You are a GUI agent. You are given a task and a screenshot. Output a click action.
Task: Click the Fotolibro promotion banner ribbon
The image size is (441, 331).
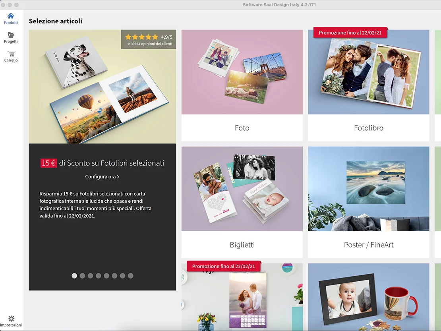tap(350, 33)
